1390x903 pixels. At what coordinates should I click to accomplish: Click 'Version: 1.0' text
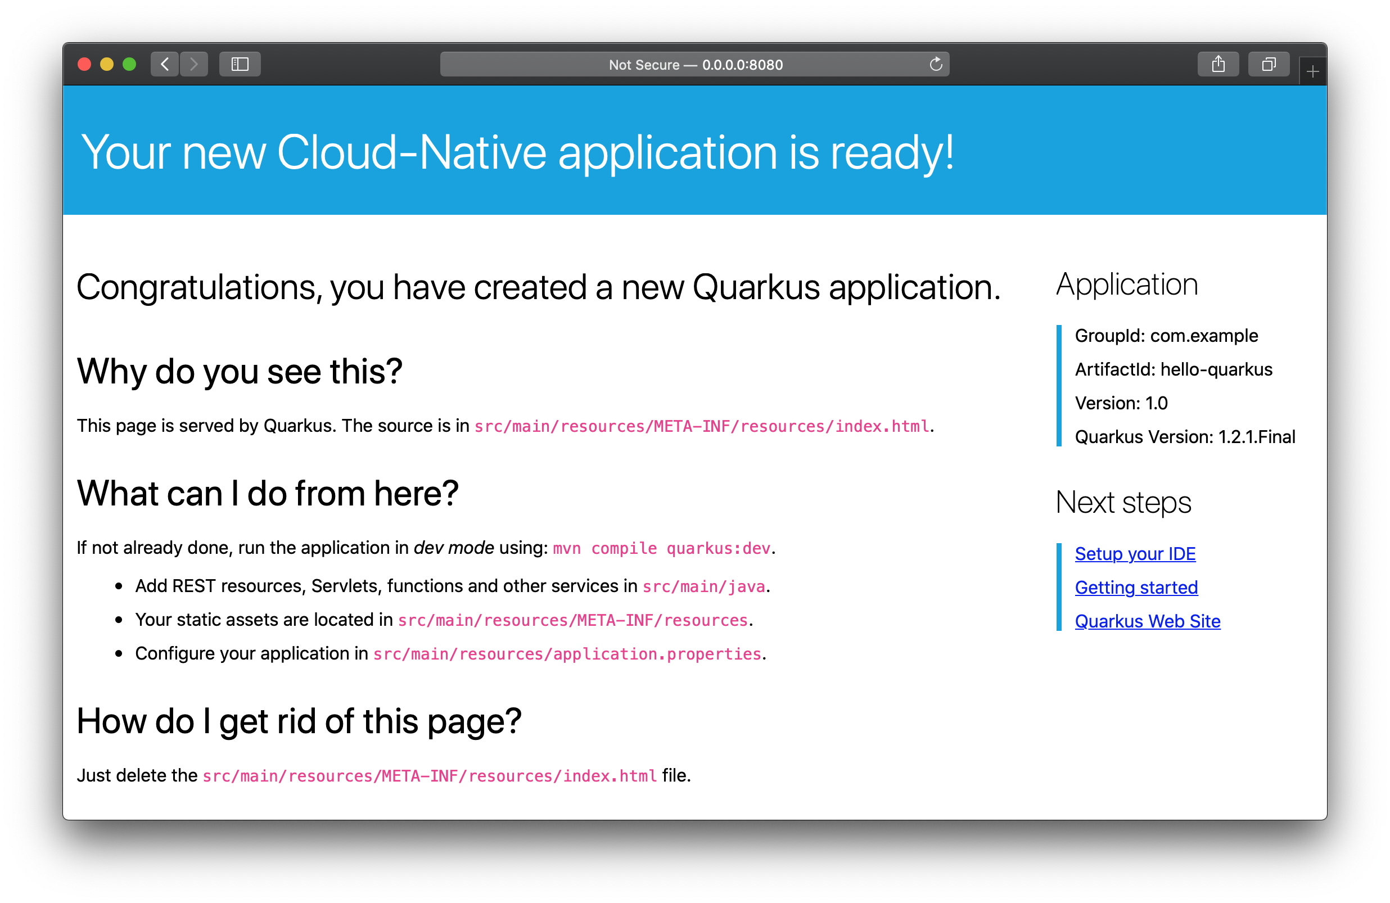(1121, 404)
